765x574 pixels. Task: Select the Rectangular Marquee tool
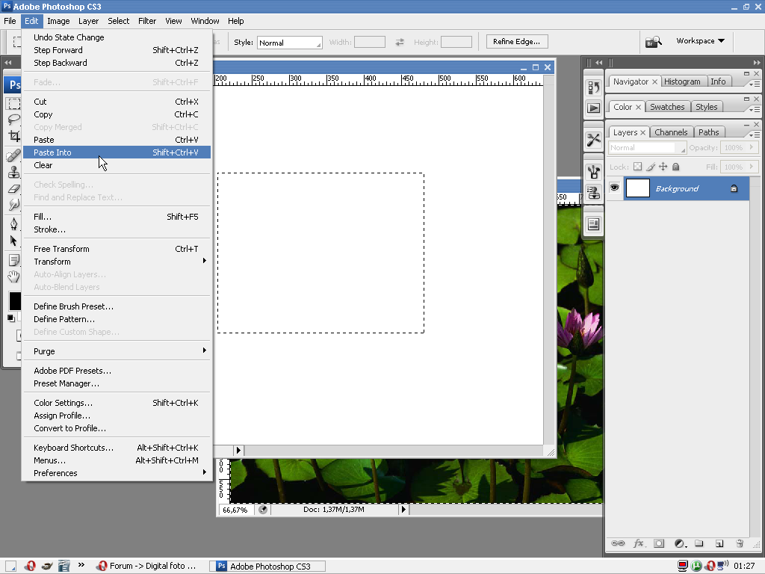click(x=13, y=103)
